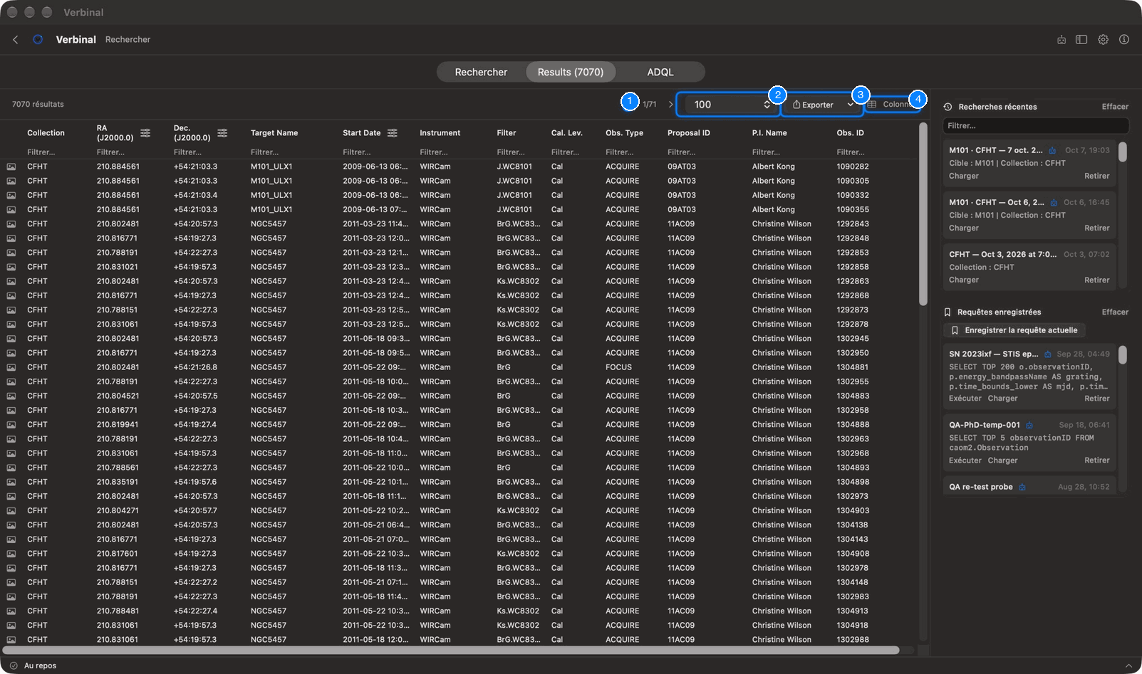Toggle the sidebar panel layout icon
Image resolution: width=1142 pixels, height=674 pixels.
[x=1081, y=40]
